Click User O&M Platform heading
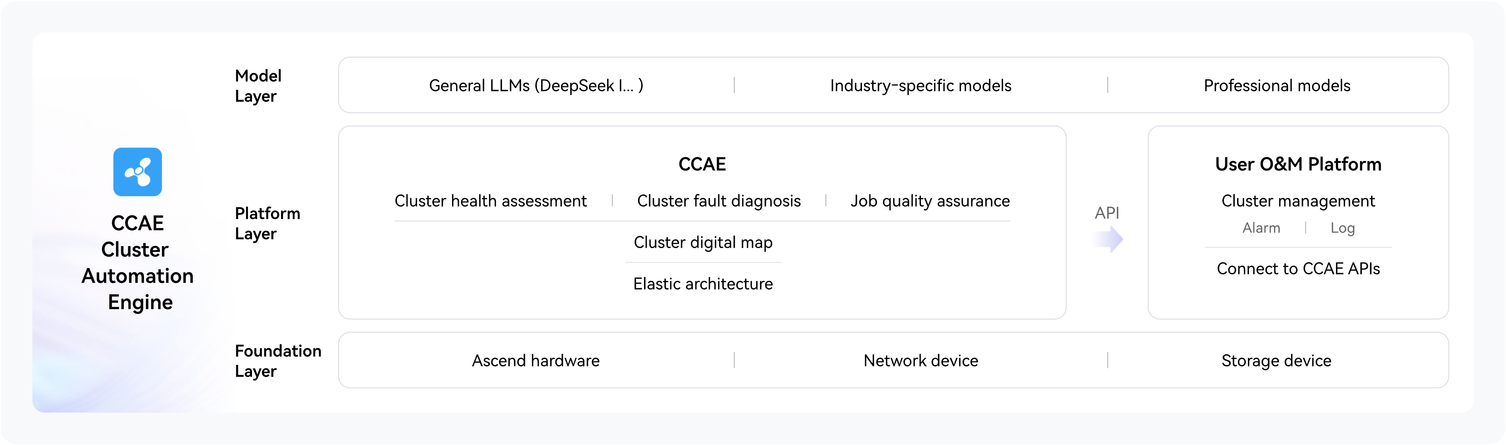 [1298, 164]
